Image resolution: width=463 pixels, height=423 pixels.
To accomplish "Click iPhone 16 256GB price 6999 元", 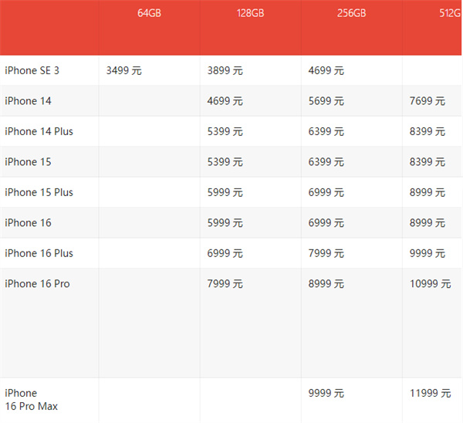I will (326, 223).
